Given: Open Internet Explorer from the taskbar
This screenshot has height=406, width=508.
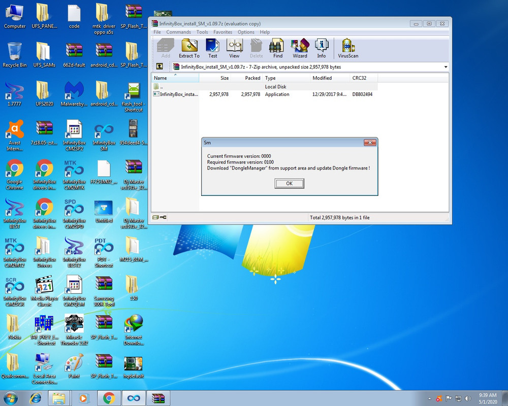Looking at the screenshot, I should 36,398.
